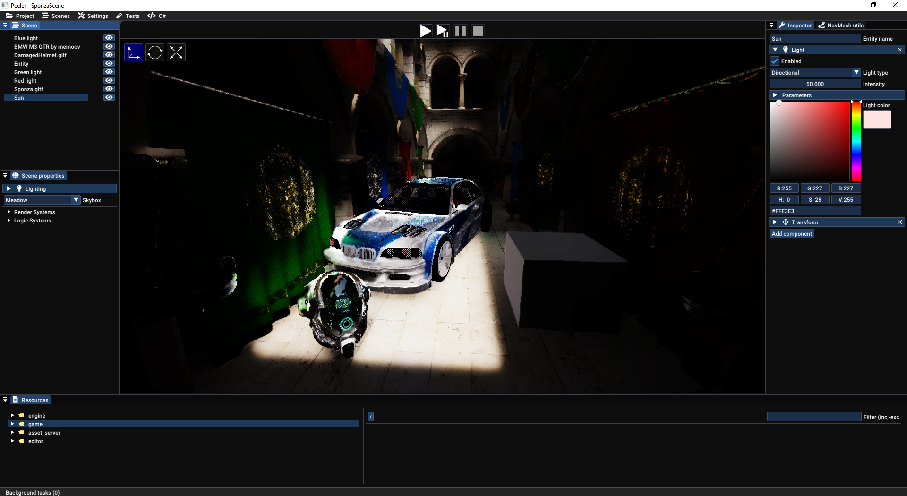Select the Red light entity
This screenshot has height=496, width=907.
tap(25, 81)
